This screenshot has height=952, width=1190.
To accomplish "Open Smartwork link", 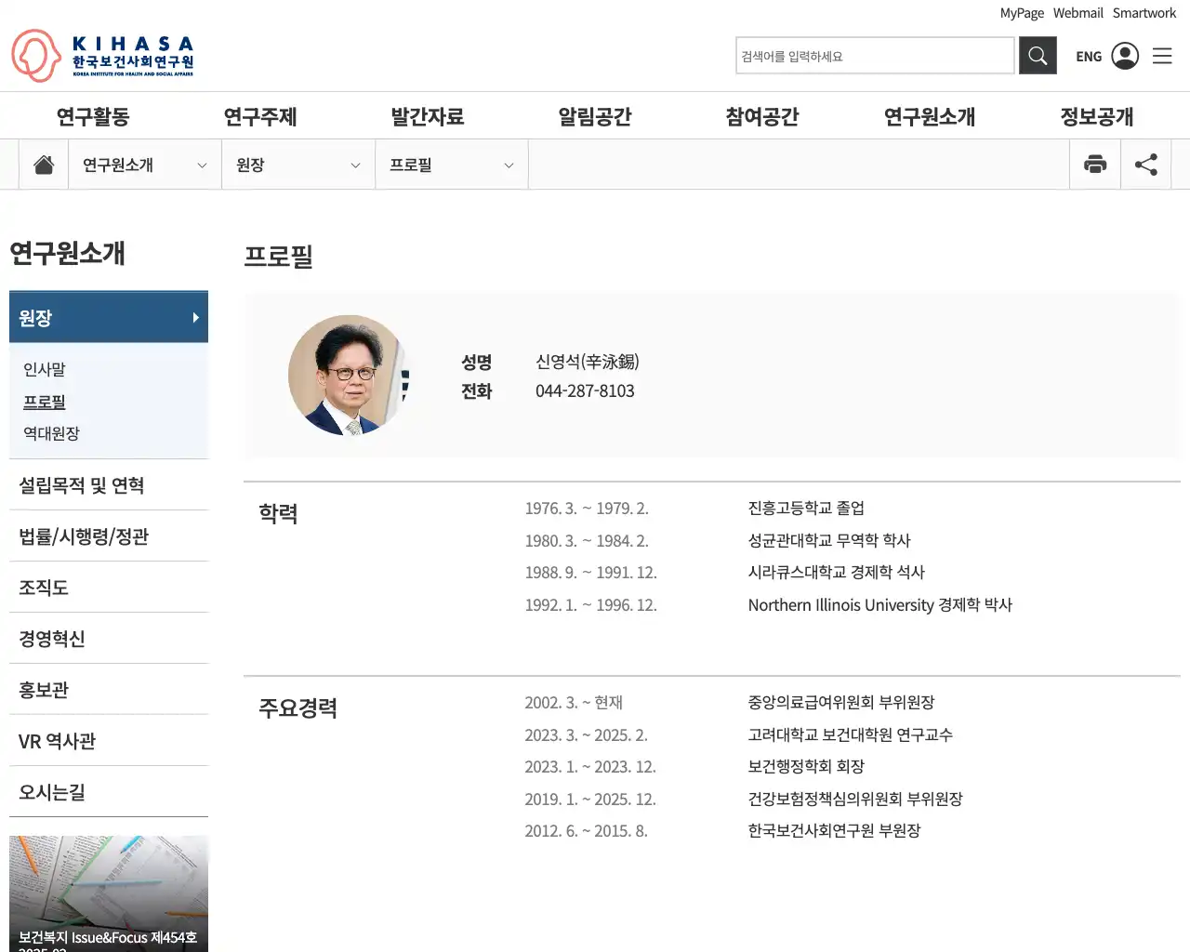I will point(1144,13).
